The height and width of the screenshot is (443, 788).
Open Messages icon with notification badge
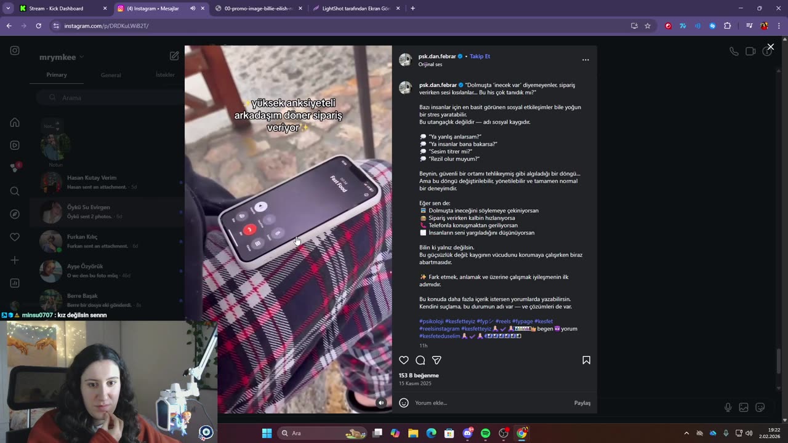point(15,168)
